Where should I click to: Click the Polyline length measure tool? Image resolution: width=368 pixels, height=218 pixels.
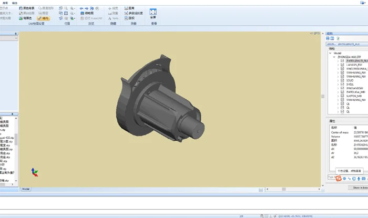[x=135, y=13]
